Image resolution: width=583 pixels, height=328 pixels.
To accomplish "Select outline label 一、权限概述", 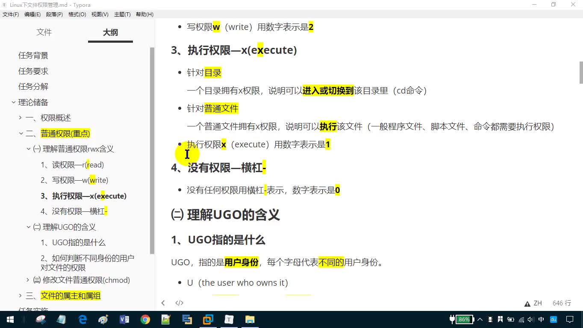I will [48, 117].
